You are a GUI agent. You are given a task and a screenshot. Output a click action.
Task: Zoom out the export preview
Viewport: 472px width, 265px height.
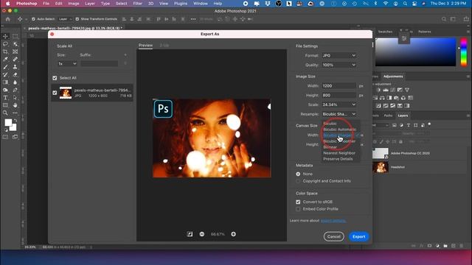[x=202, y=234]
